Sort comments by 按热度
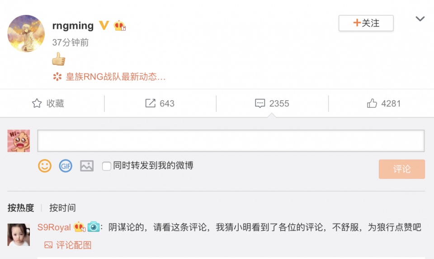434x259 pixels. coord(21,208)
